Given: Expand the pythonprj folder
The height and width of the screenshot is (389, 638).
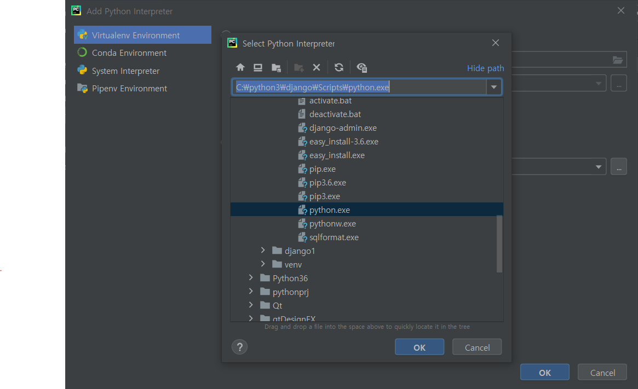Looking at the screenshot, I should [x=251, y=292].
